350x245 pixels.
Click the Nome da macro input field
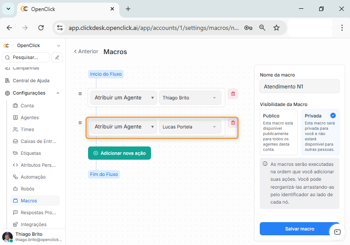299,87
